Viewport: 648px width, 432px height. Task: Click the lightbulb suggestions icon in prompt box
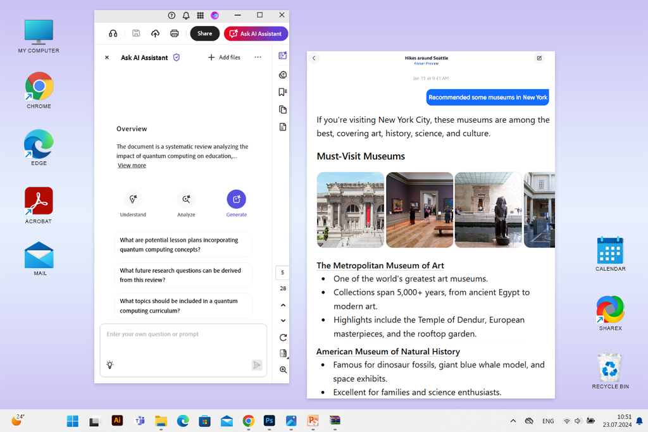110,365
